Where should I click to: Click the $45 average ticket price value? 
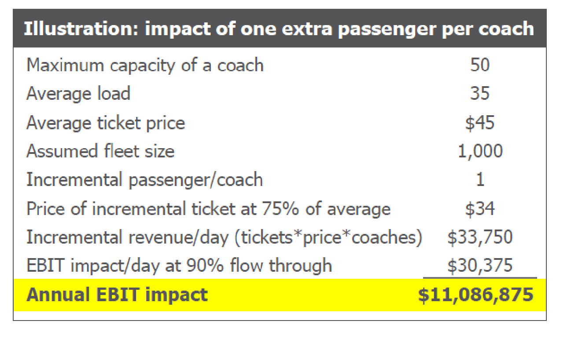tap(479, 123)
